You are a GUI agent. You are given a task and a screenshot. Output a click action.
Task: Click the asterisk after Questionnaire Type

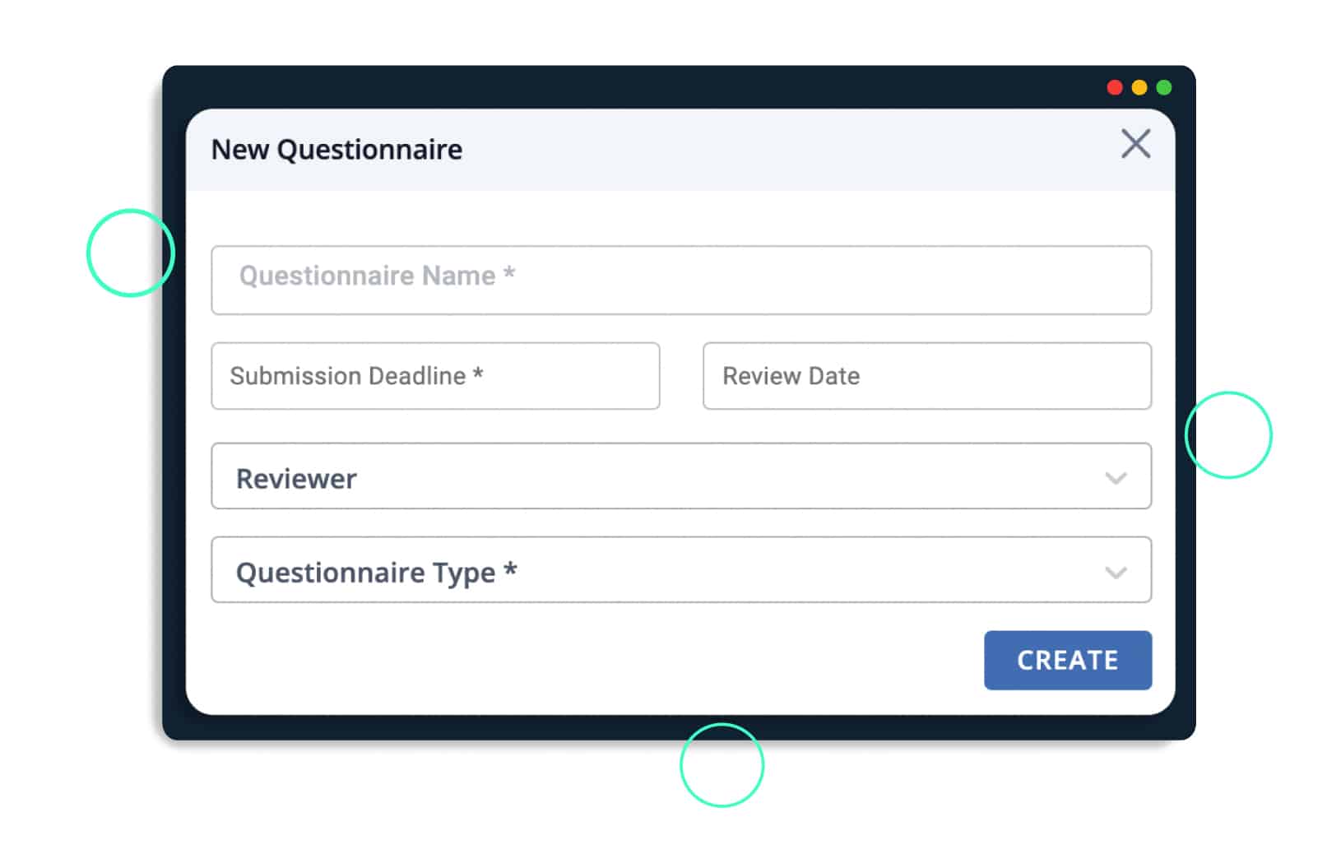(x=510, y=569)
